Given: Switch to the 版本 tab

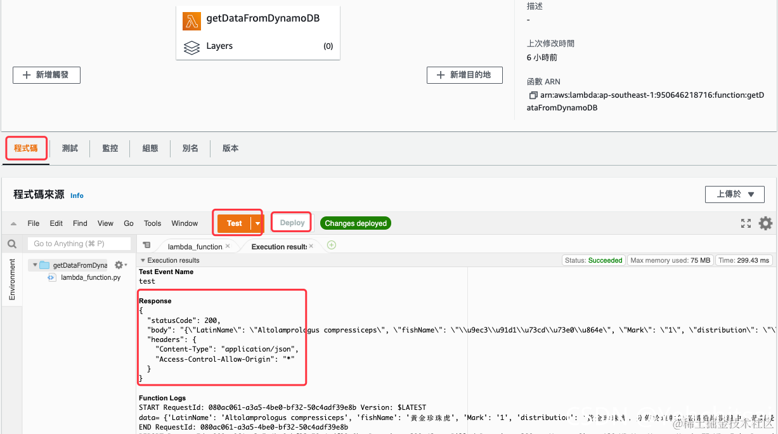Looking at the screenshot, I should click(230, 148).
